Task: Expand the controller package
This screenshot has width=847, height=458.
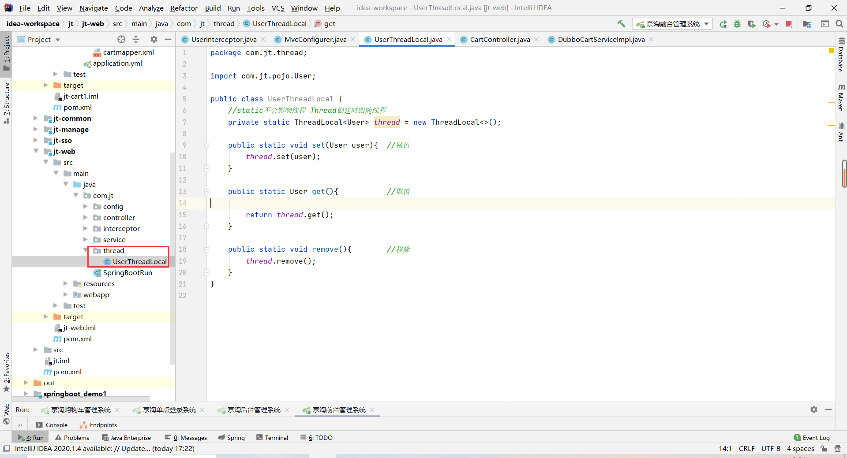Action: 86,217
